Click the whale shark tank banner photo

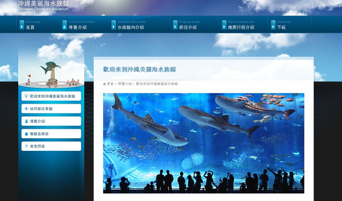[x=204, y=143]
